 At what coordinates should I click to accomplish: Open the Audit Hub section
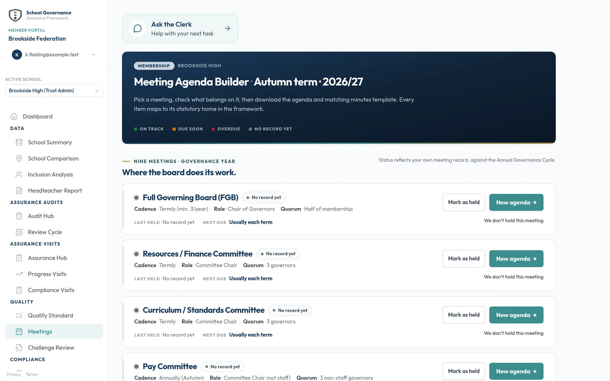(x=54, y=216)
